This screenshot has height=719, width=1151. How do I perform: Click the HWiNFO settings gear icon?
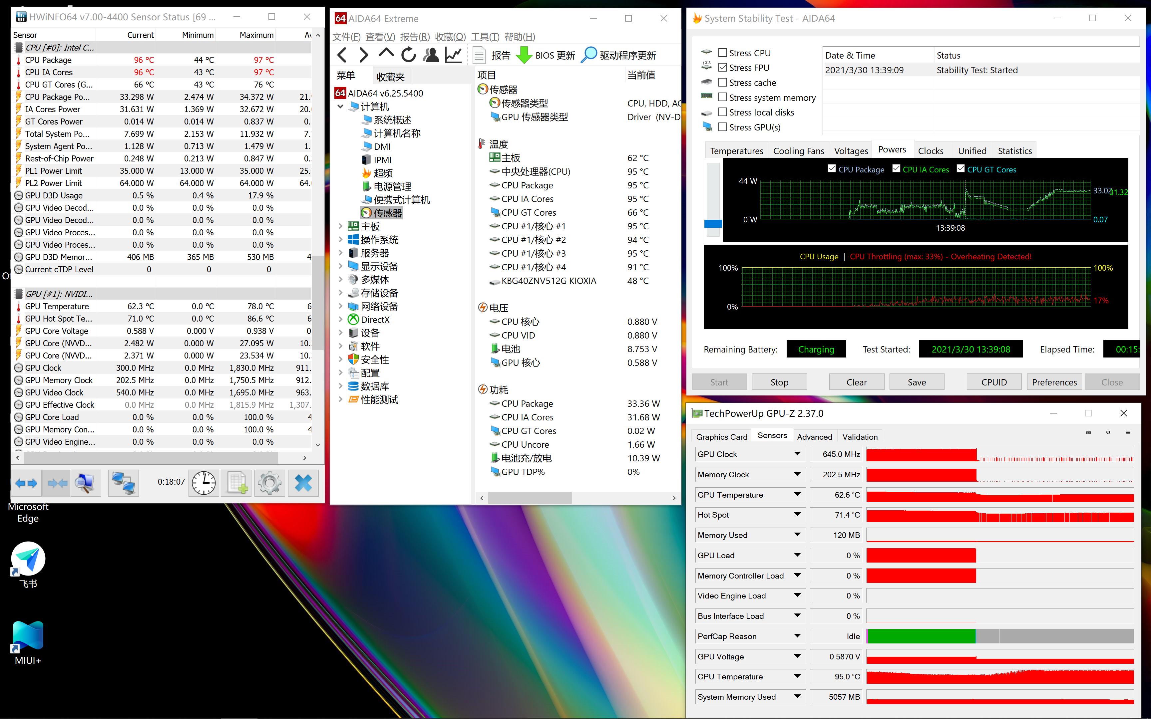point(270,483)
